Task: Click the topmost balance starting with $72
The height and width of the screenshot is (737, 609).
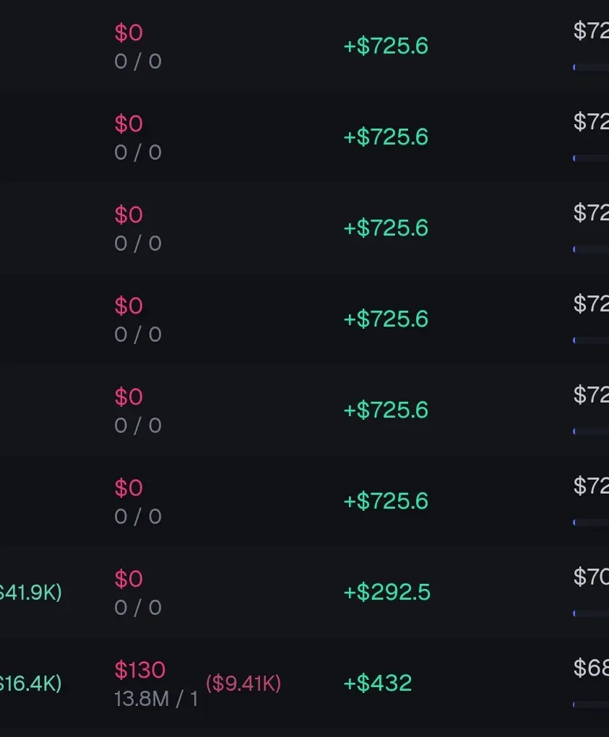Action: [591, 30]
